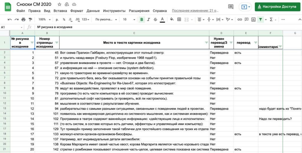The height and width of the screenshot is (153, 302).
Task: Click the Undo icon
Action: tap(10, 19)
